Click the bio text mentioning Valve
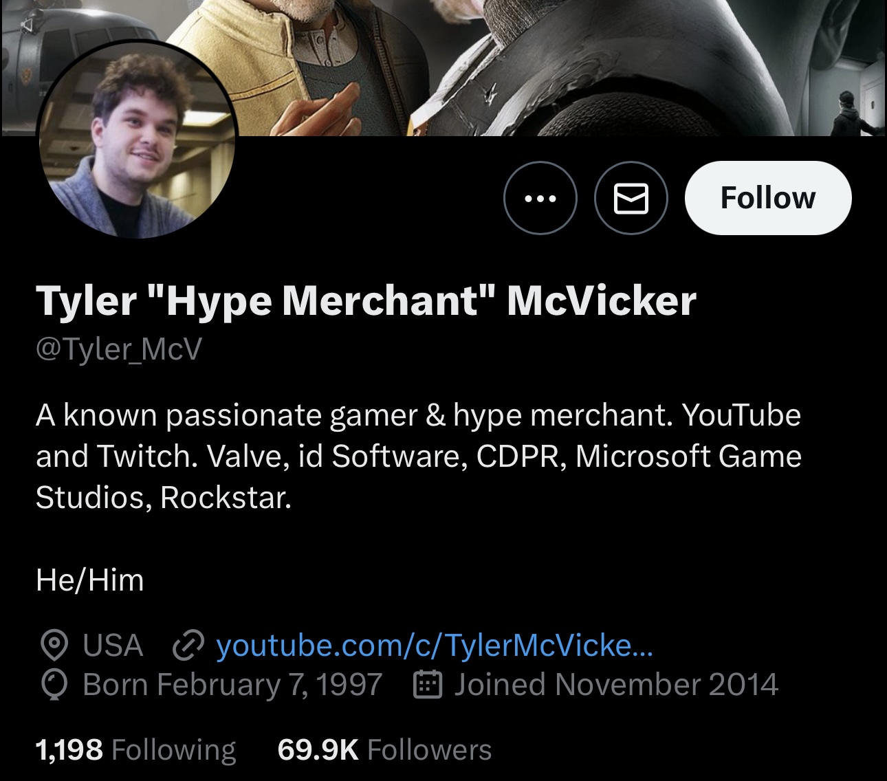The width and height of the screenshot is (887, 781). [419, 456]
